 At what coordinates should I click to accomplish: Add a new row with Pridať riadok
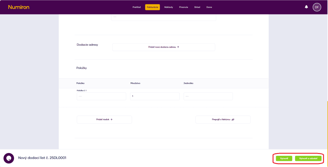click(x=104, y=119)
